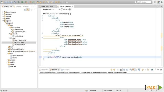Click the search result line for OptionsController.timezones
The height and width of the screenshot is (92, 164).
83,72
